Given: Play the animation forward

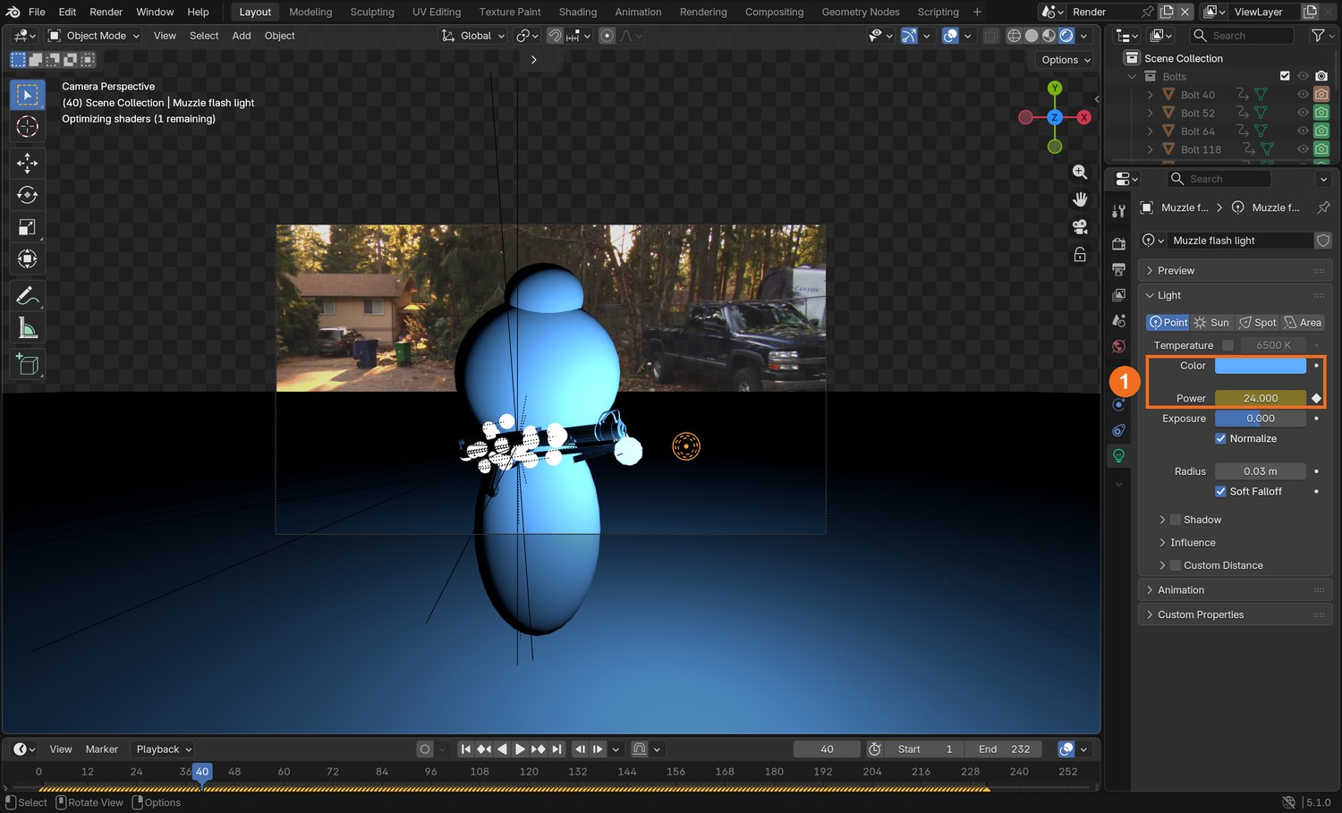Looking at the screenshot, I should [520, 749].
